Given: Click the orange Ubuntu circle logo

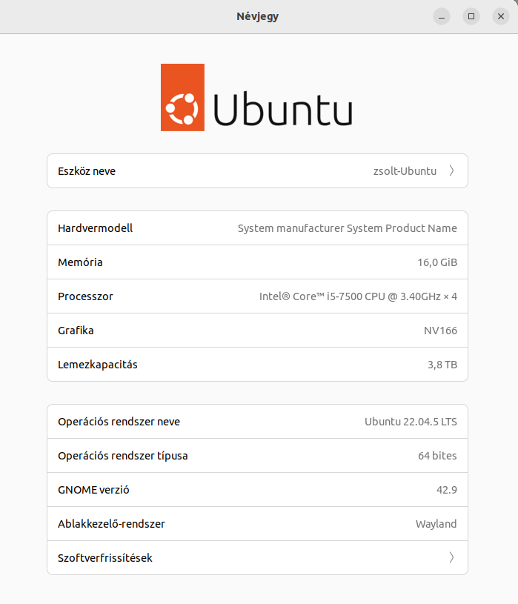Looking at the screenshot, I should pyautogui.click(x=182, y=97).
